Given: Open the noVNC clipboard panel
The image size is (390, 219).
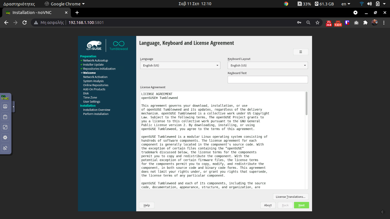Looking at the screenshot, I should (5, 117).
